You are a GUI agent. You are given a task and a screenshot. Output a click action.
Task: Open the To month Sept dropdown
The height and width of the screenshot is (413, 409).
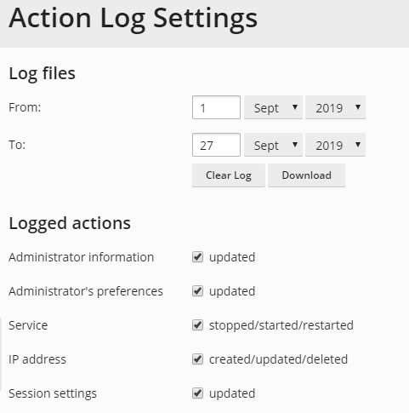click(x=273, y=145)
